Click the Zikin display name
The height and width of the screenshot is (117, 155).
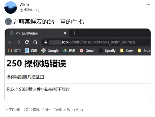[x=24, y=5]
